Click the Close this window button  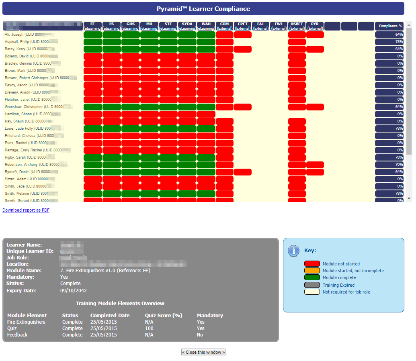pos(203,352)
